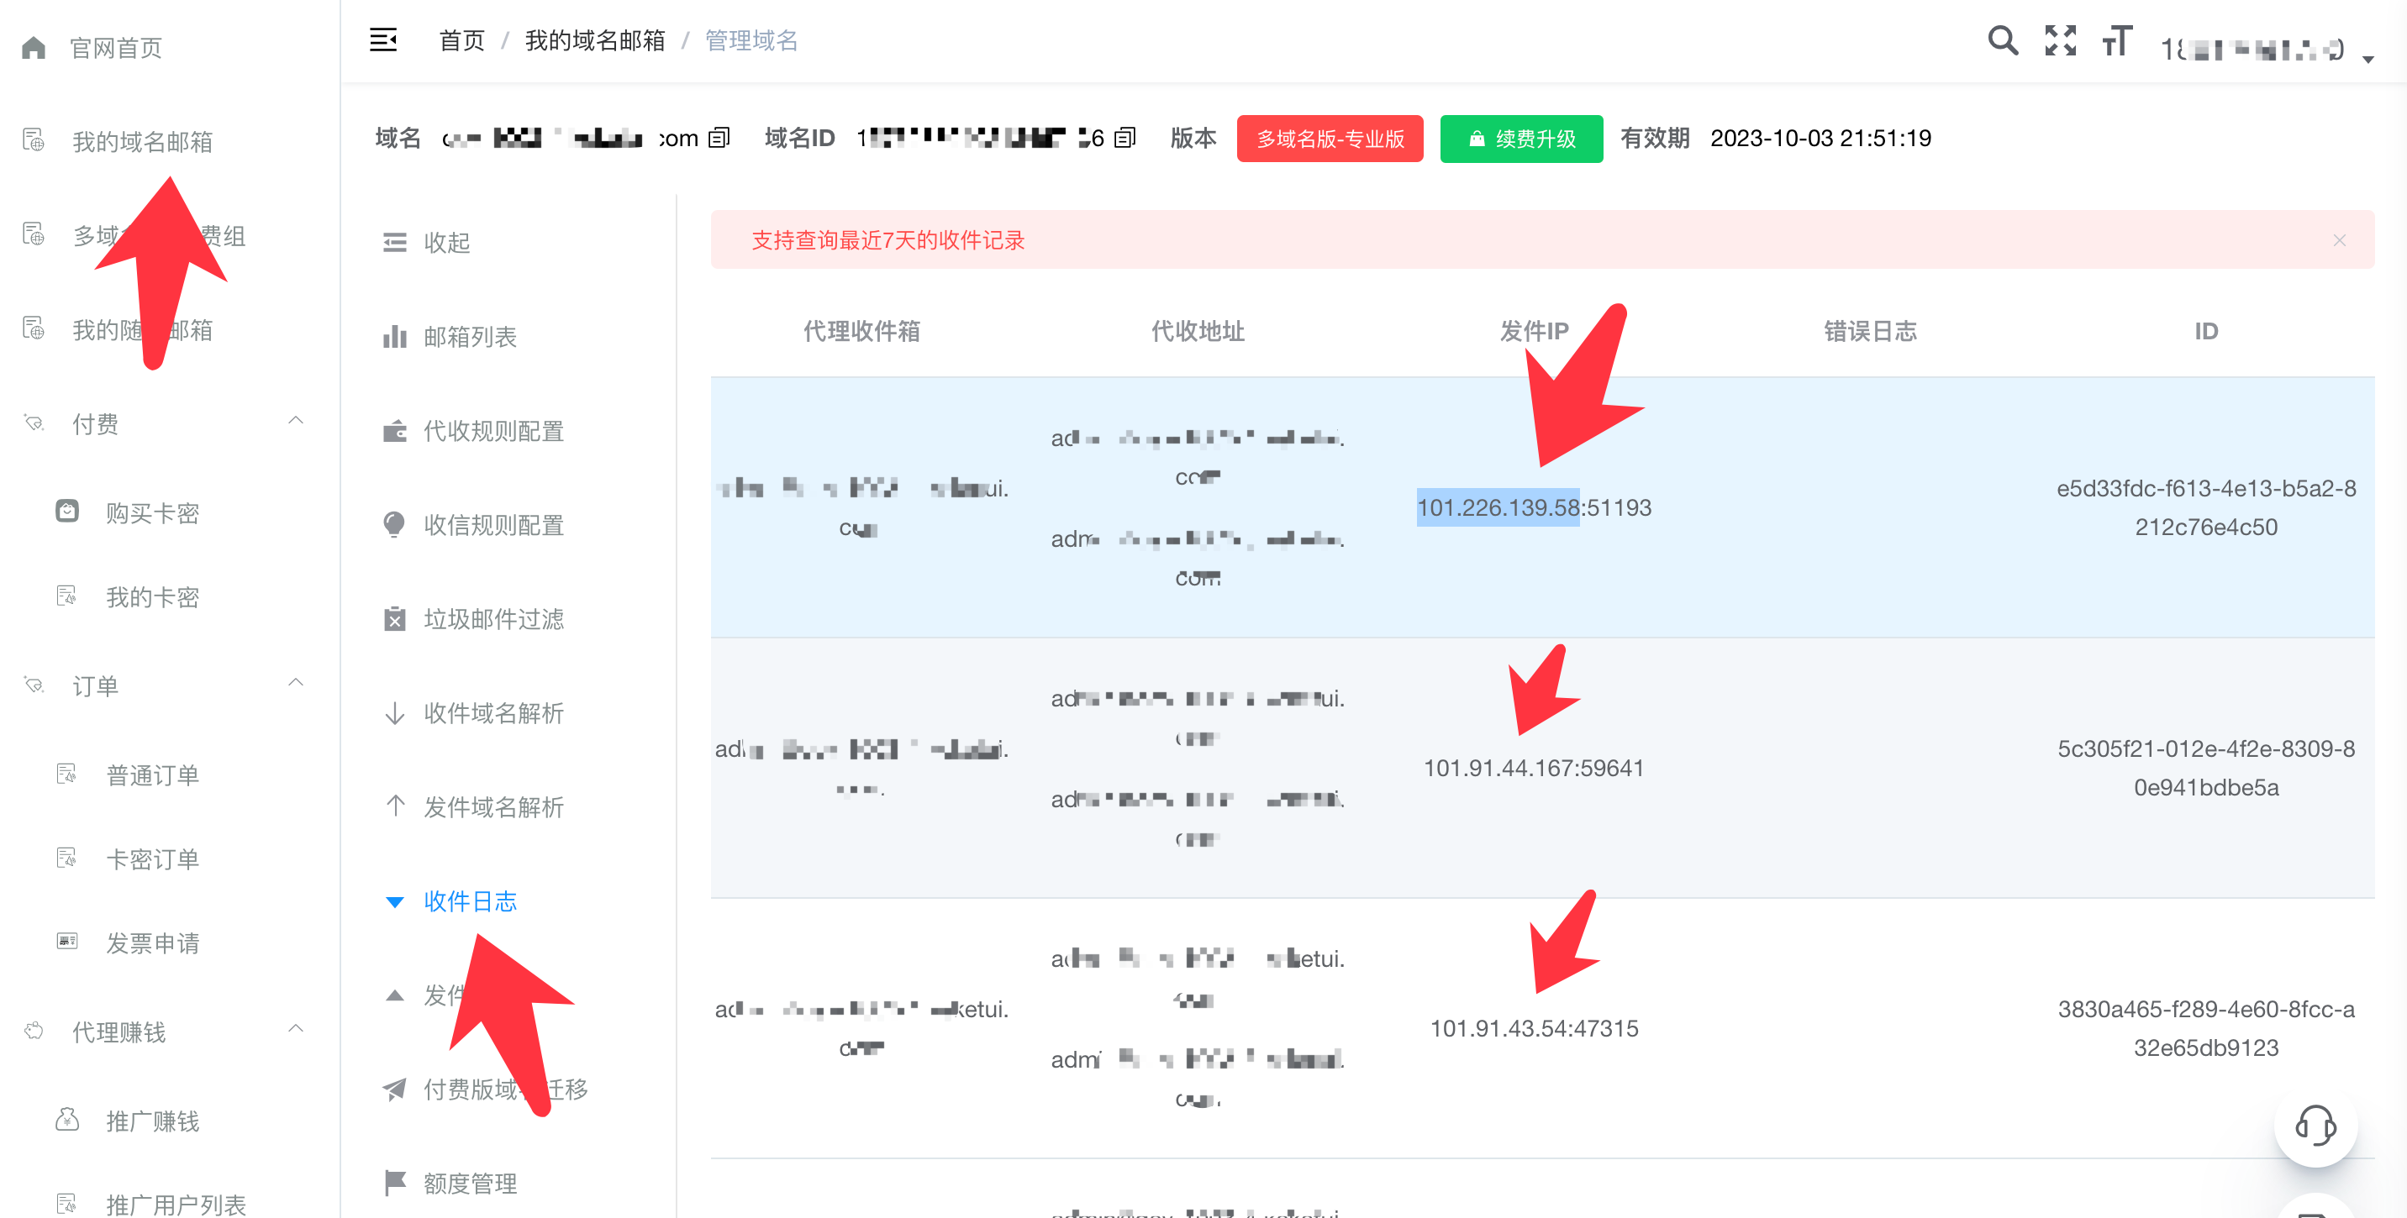Go to 我的域名邮箱 breadcrumb link
Viewport: 2407px width, 1218px height.
tap(594, 40)
